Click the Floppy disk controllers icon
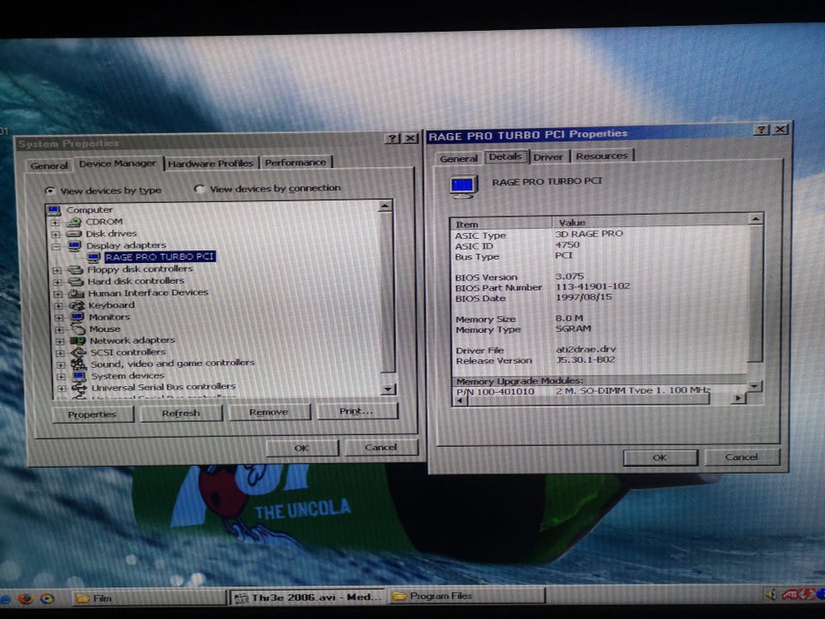This screenshot has height=619, width=825. click(x=76, y=269)
